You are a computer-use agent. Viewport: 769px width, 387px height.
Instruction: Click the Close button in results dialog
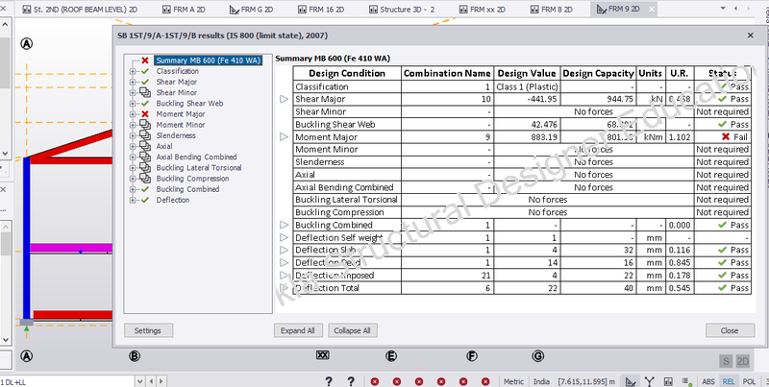[x=730, y=330]
